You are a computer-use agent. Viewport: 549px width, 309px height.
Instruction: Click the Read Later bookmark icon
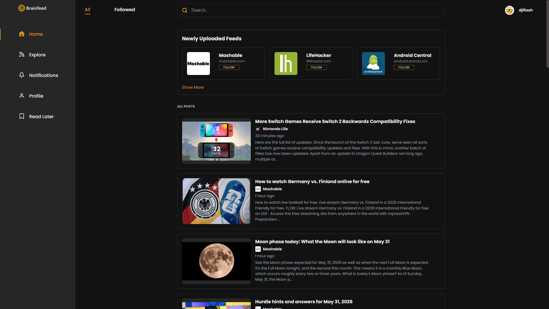(x=22, y=116)
